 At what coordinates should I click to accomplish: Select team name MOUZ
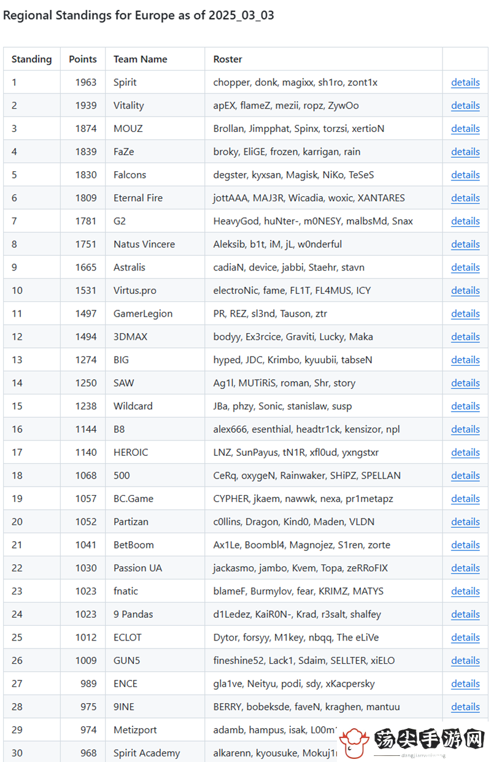click(x=127, y=129)
